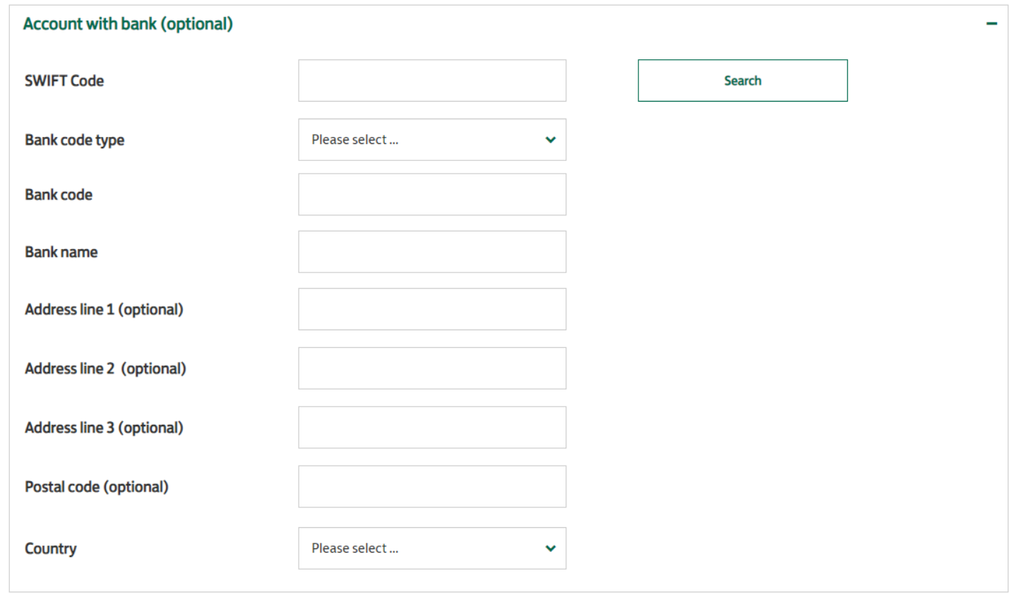Focus the SWIFT Code text field
This screenshot has height=602, width=1021.
[x=432, y=80]
